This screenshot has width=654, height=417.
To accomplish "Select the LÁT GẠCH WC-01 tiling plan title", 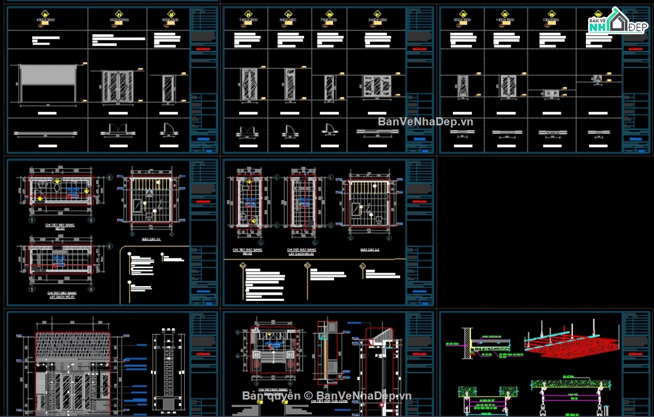I will [x=63, y=294].
